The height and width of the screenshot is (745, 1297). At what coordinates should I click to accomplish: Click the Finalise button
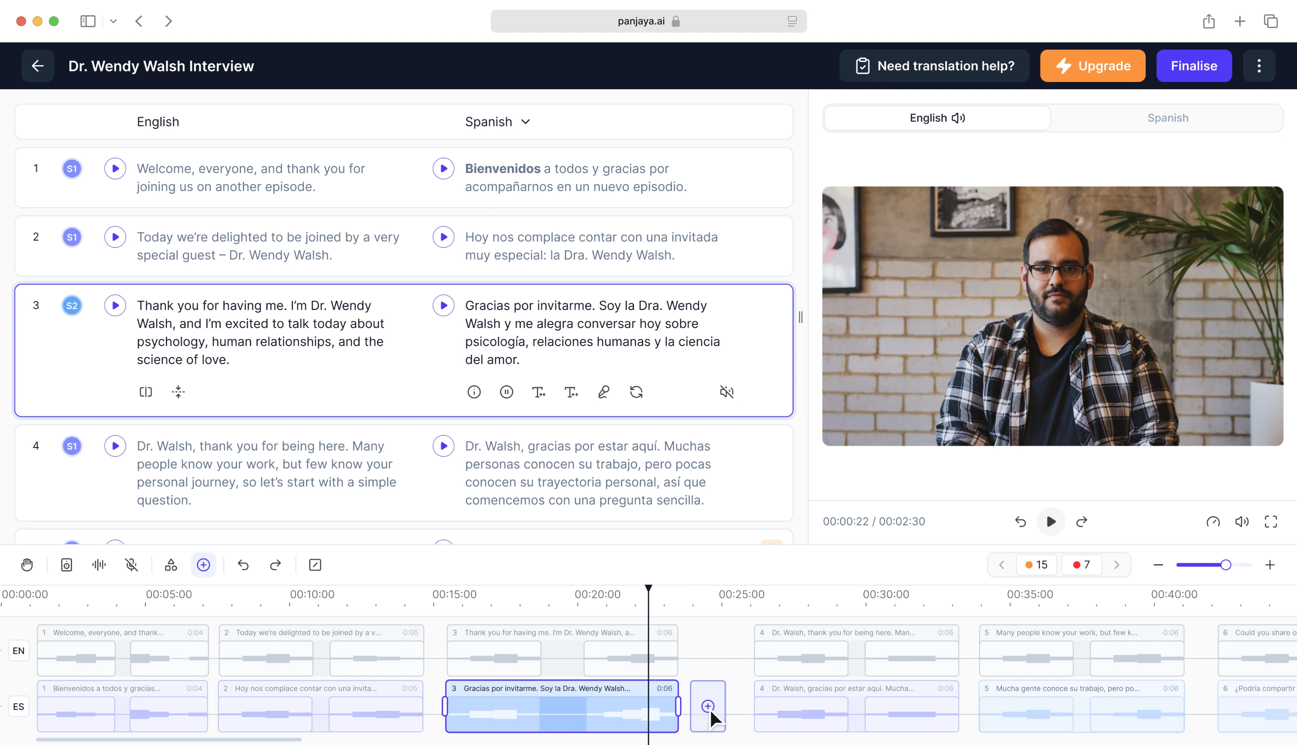coord(1193,66)
